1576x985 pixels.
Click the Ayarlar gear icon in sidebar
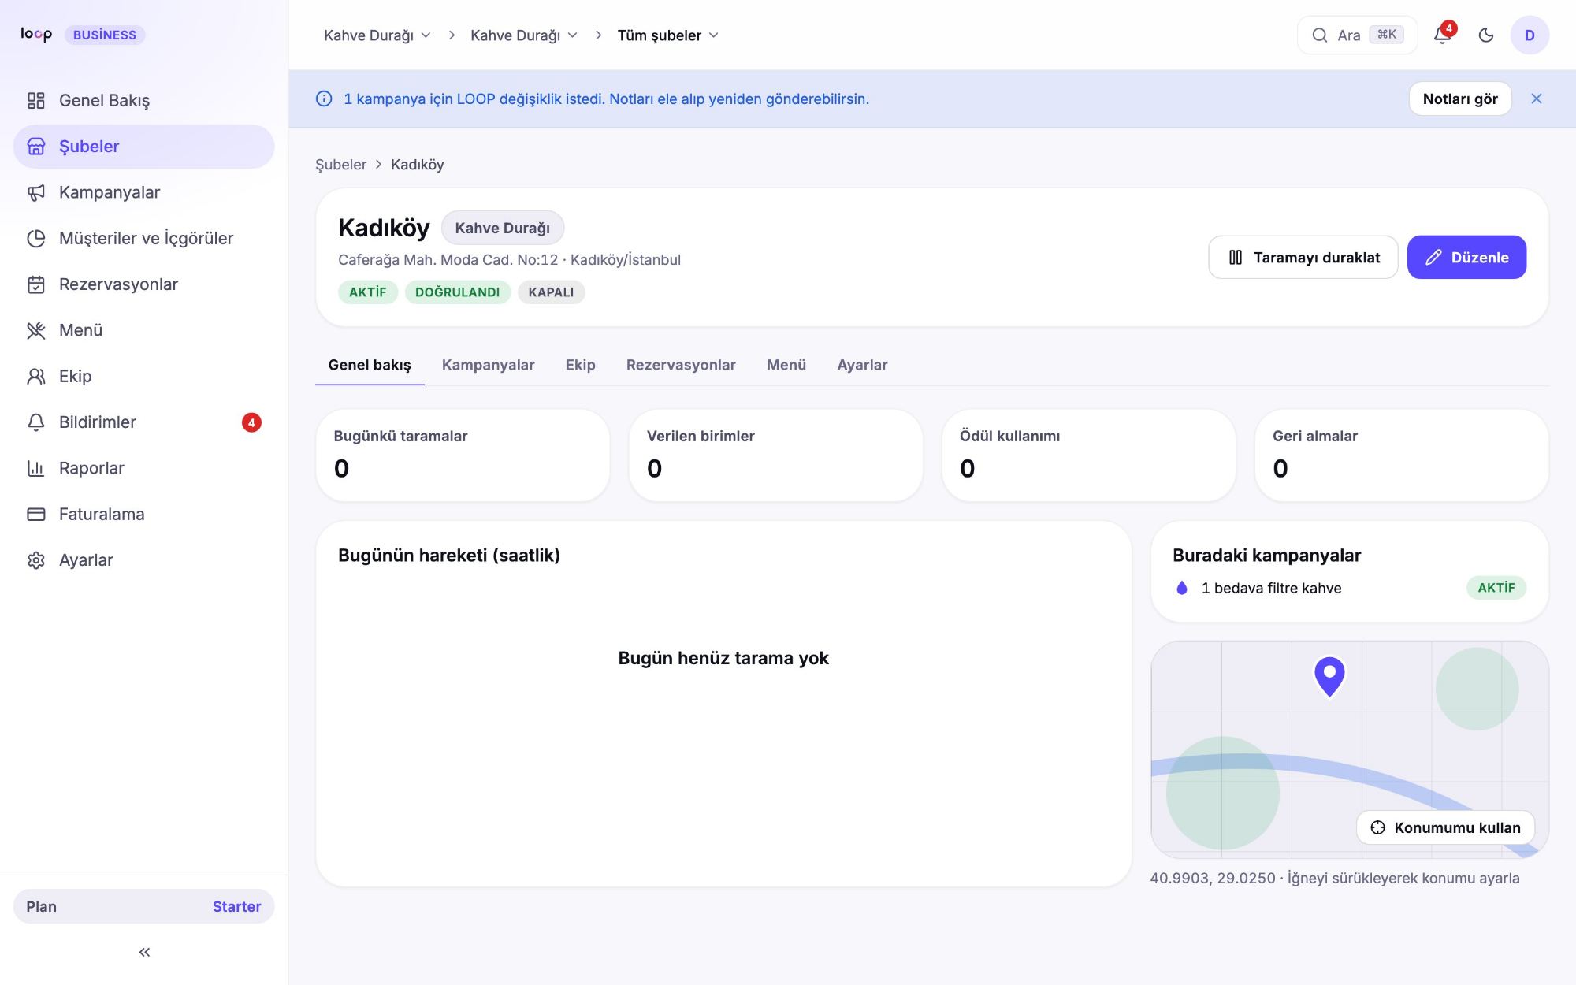(36, 560)
